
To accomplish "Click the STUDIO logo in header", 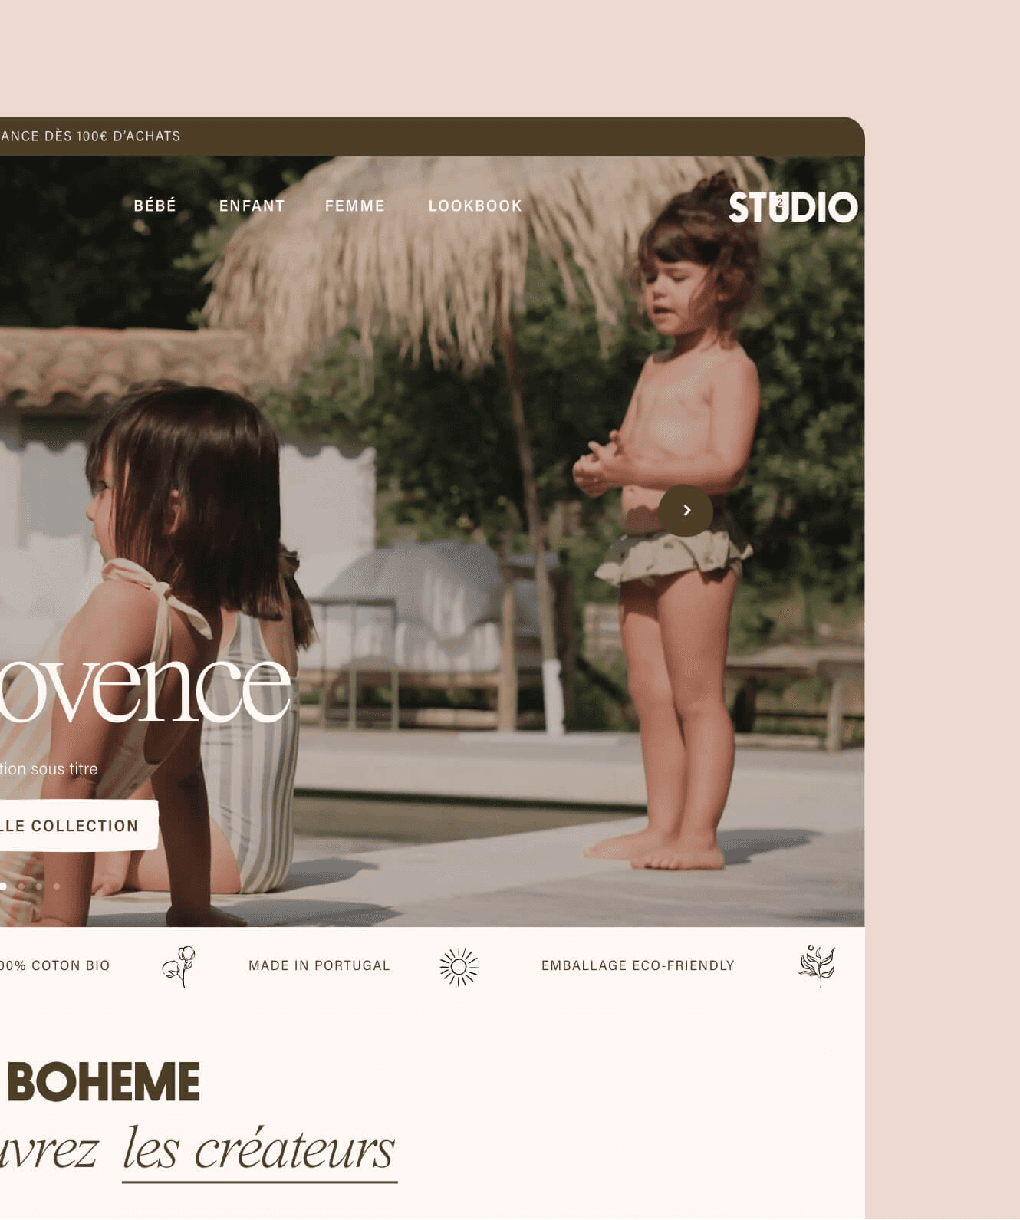I will 793,207.
